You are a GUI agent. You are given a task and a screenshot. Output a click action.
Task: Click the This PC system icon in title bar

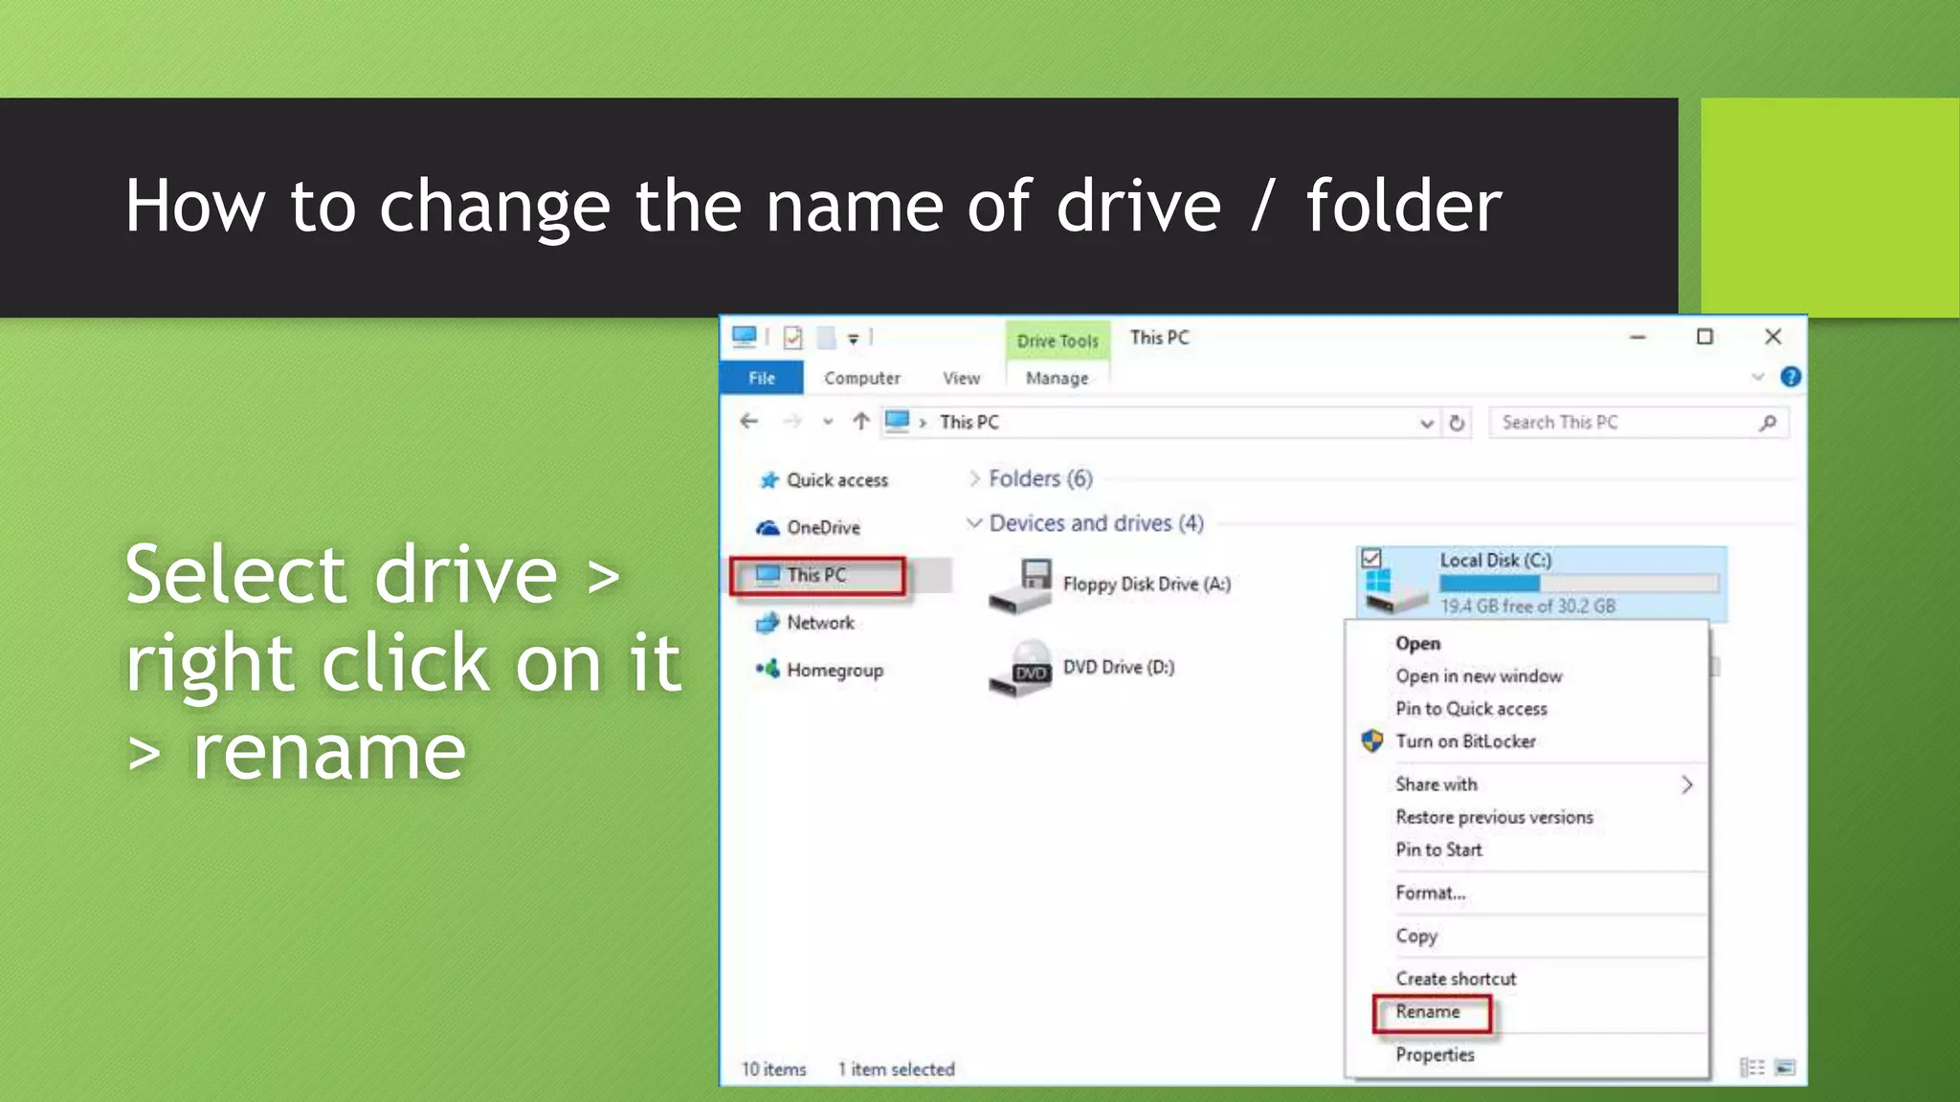tap(744, 337)
